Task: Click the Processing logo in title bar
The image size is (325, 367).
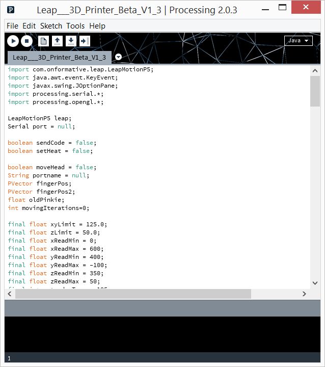Action: (11, 10)
